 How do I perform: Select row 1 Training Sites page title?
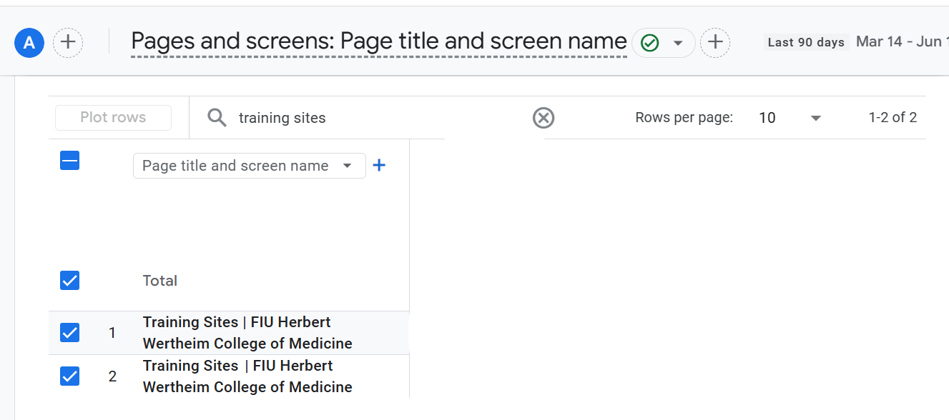click(x=247, y=333)
